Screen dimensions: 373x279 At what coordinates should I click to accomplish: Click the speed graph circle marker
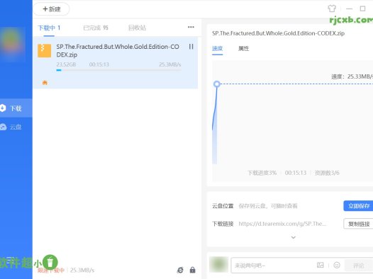(x=217, y=84)
